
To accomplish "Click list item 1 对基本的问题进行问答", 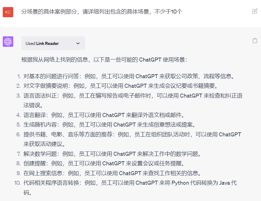I will 129,76.
